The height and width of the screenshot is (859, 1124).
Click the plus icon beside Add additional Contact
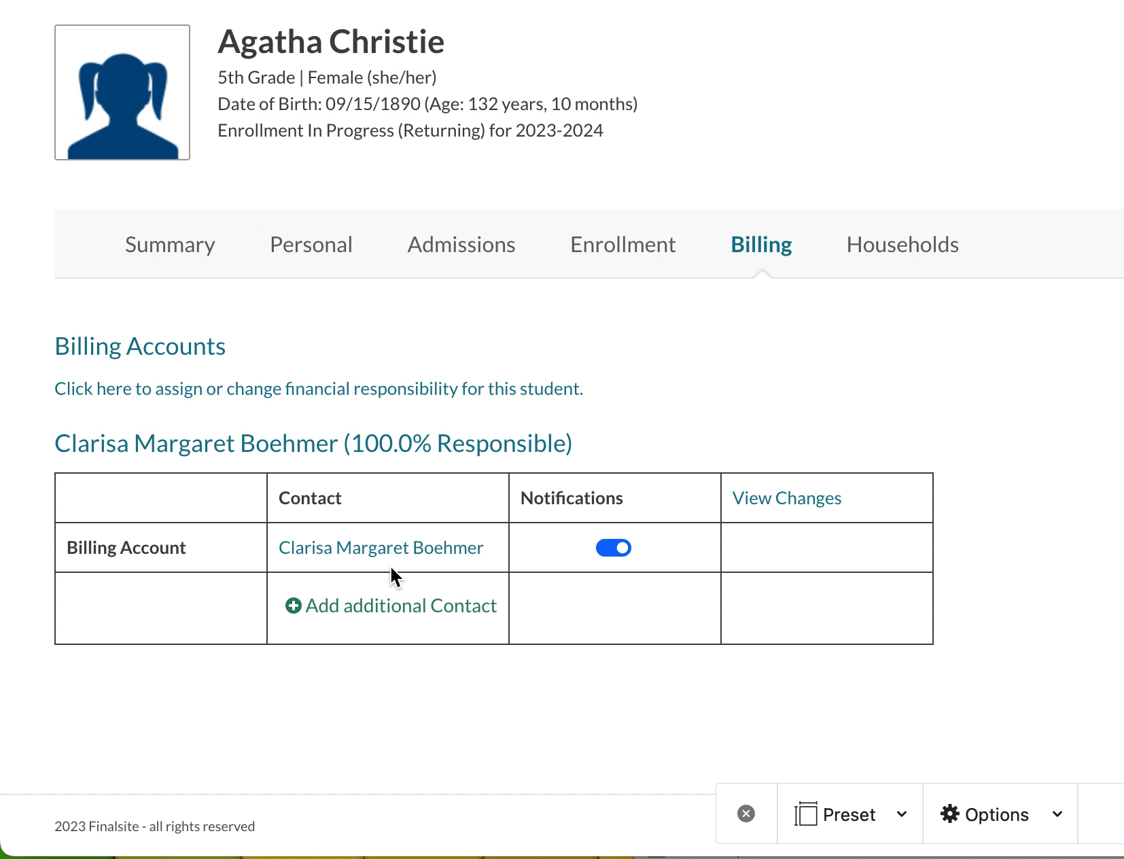(x=293, y=606)
